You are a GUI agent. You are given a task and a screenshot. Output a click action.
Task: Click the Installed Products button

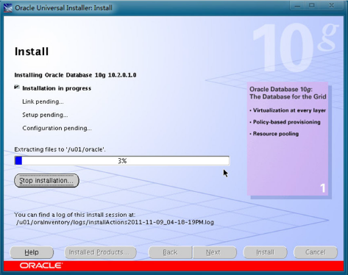[100, 252]
